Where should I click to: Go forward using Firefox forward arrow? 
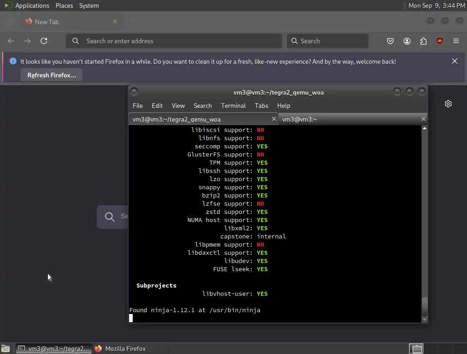tap(27, 41)
